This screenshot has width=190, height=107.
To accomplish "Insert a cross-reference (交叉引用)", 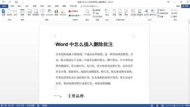I will (97, 17).
